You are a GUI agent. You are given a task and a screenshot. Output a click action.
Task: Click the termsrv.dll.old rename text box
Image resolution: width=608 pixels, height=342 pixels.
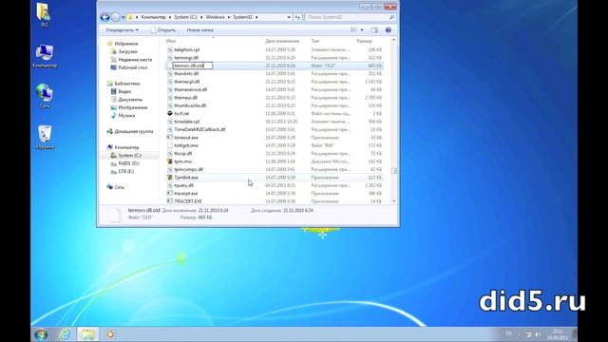coord(193,66)
